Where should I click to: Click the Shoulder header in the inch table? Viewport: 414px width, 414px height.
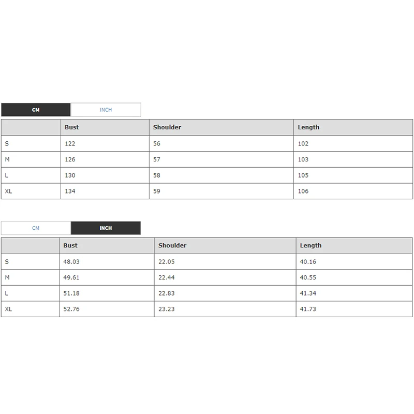(172, 246)
